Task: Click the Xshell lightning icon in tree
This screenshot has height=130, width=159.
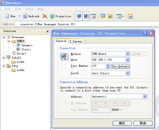Action: (x=9, y=58)
